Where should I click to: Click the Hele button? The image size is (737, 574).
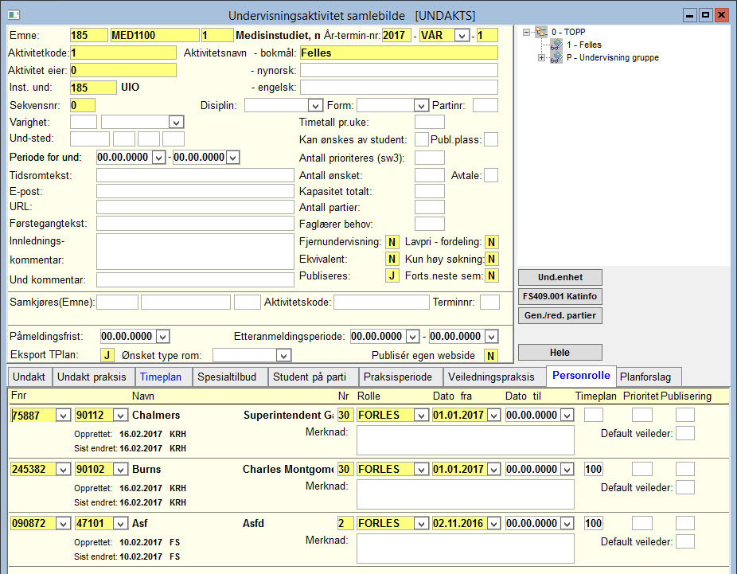point(560,353)
